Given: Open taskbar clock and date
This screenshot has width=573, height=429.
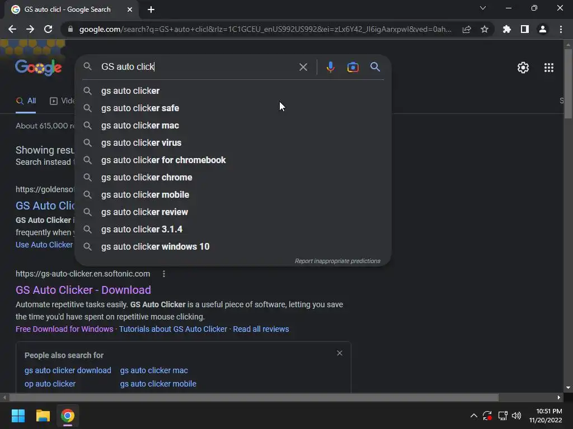Looking at the screenshot, I should 546,416.
